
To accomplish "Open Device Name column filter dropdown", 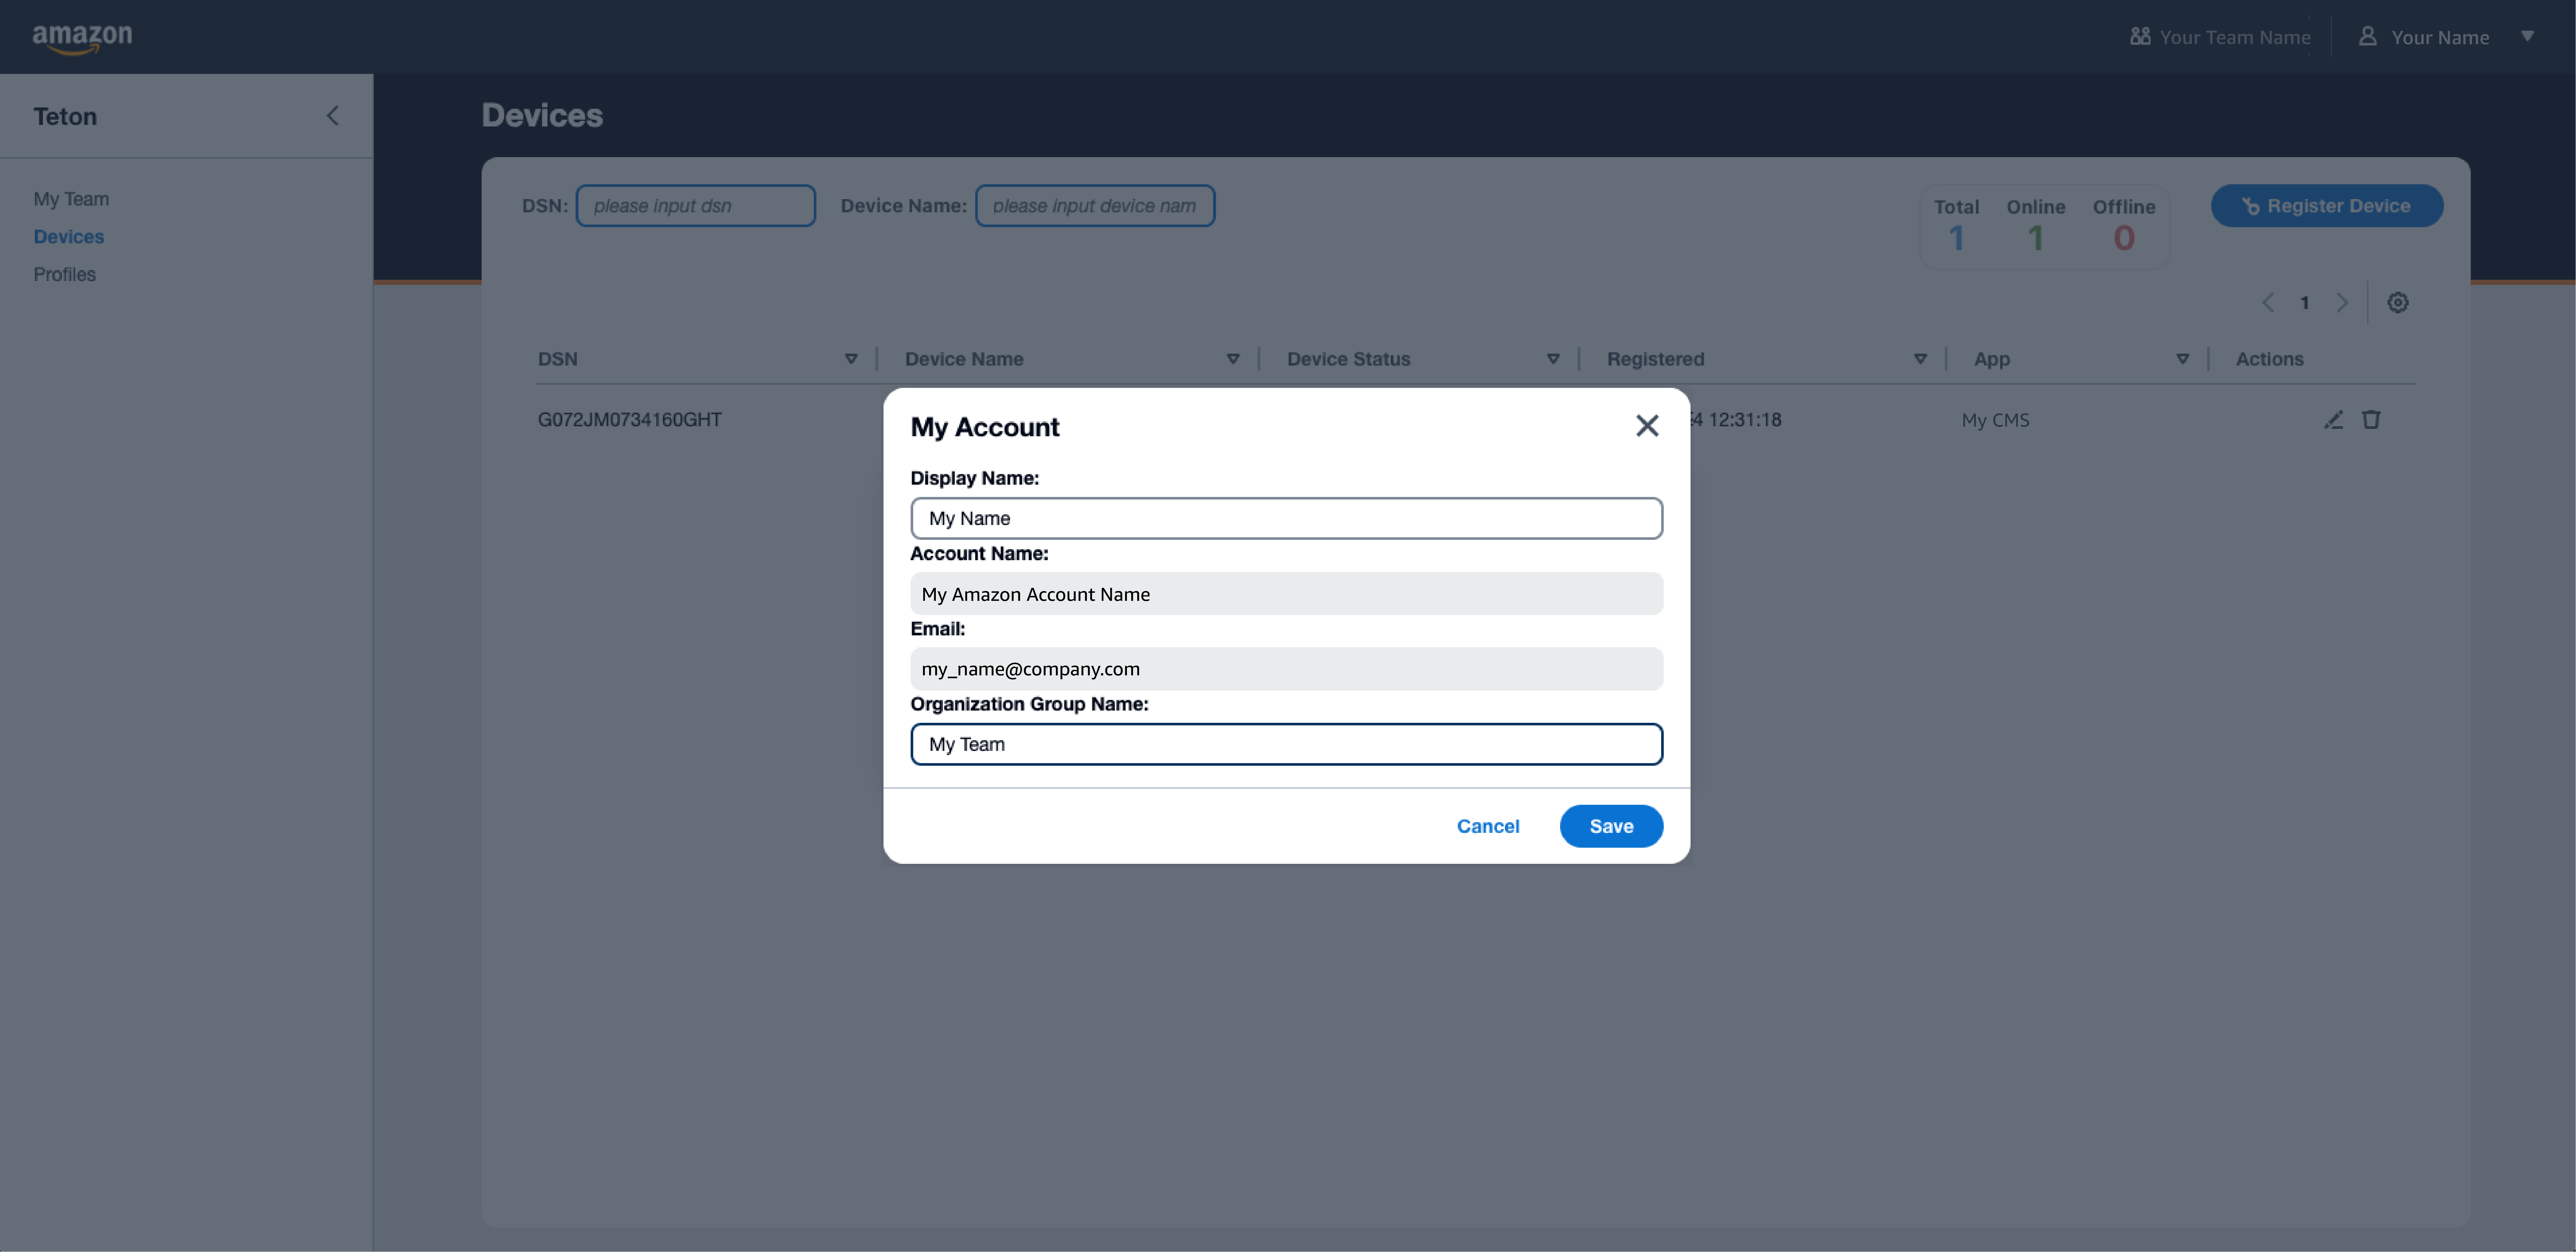I will [x=1233, y=359].
